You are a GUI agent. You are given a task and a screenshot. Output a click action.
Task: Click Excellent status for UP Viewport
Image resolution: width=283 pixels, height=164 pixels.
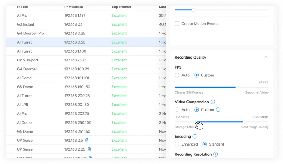119,60
